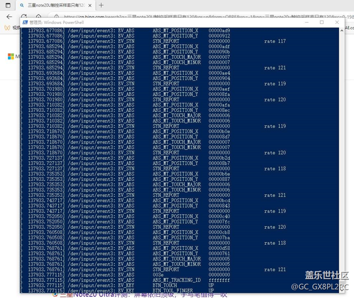The width and height of the screenshot is (354, 298).
Task: Refresh the current browser page
Action: click(23, 17)
